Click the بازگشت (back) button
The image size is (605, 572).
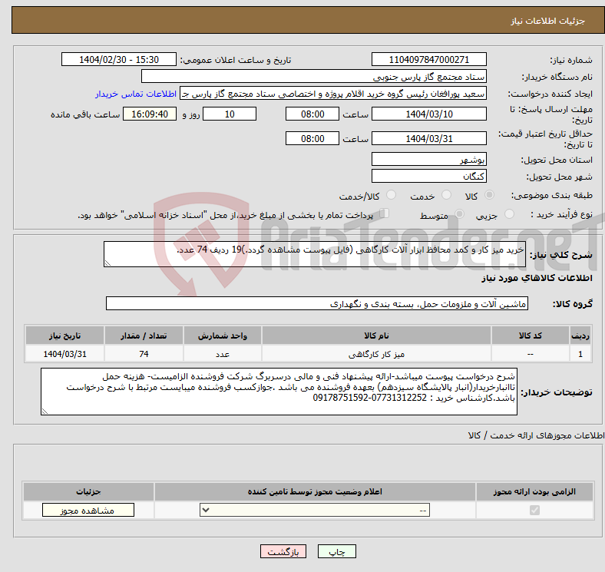click(283, 551)
